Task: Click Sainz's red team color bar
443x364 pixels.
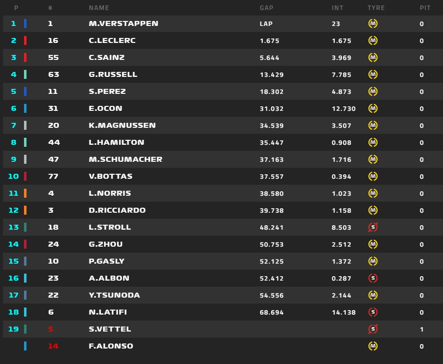Action: click(25, 57)
